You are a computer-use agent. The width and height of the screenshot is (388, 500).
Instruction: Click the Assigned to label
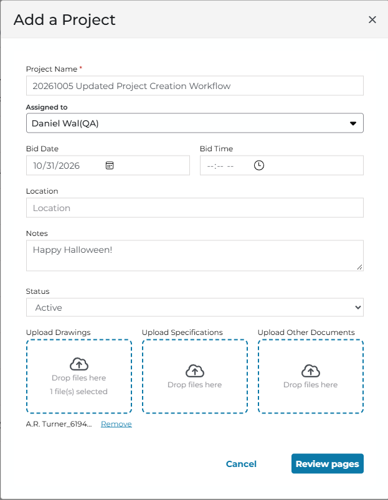(x=47, y=107)
